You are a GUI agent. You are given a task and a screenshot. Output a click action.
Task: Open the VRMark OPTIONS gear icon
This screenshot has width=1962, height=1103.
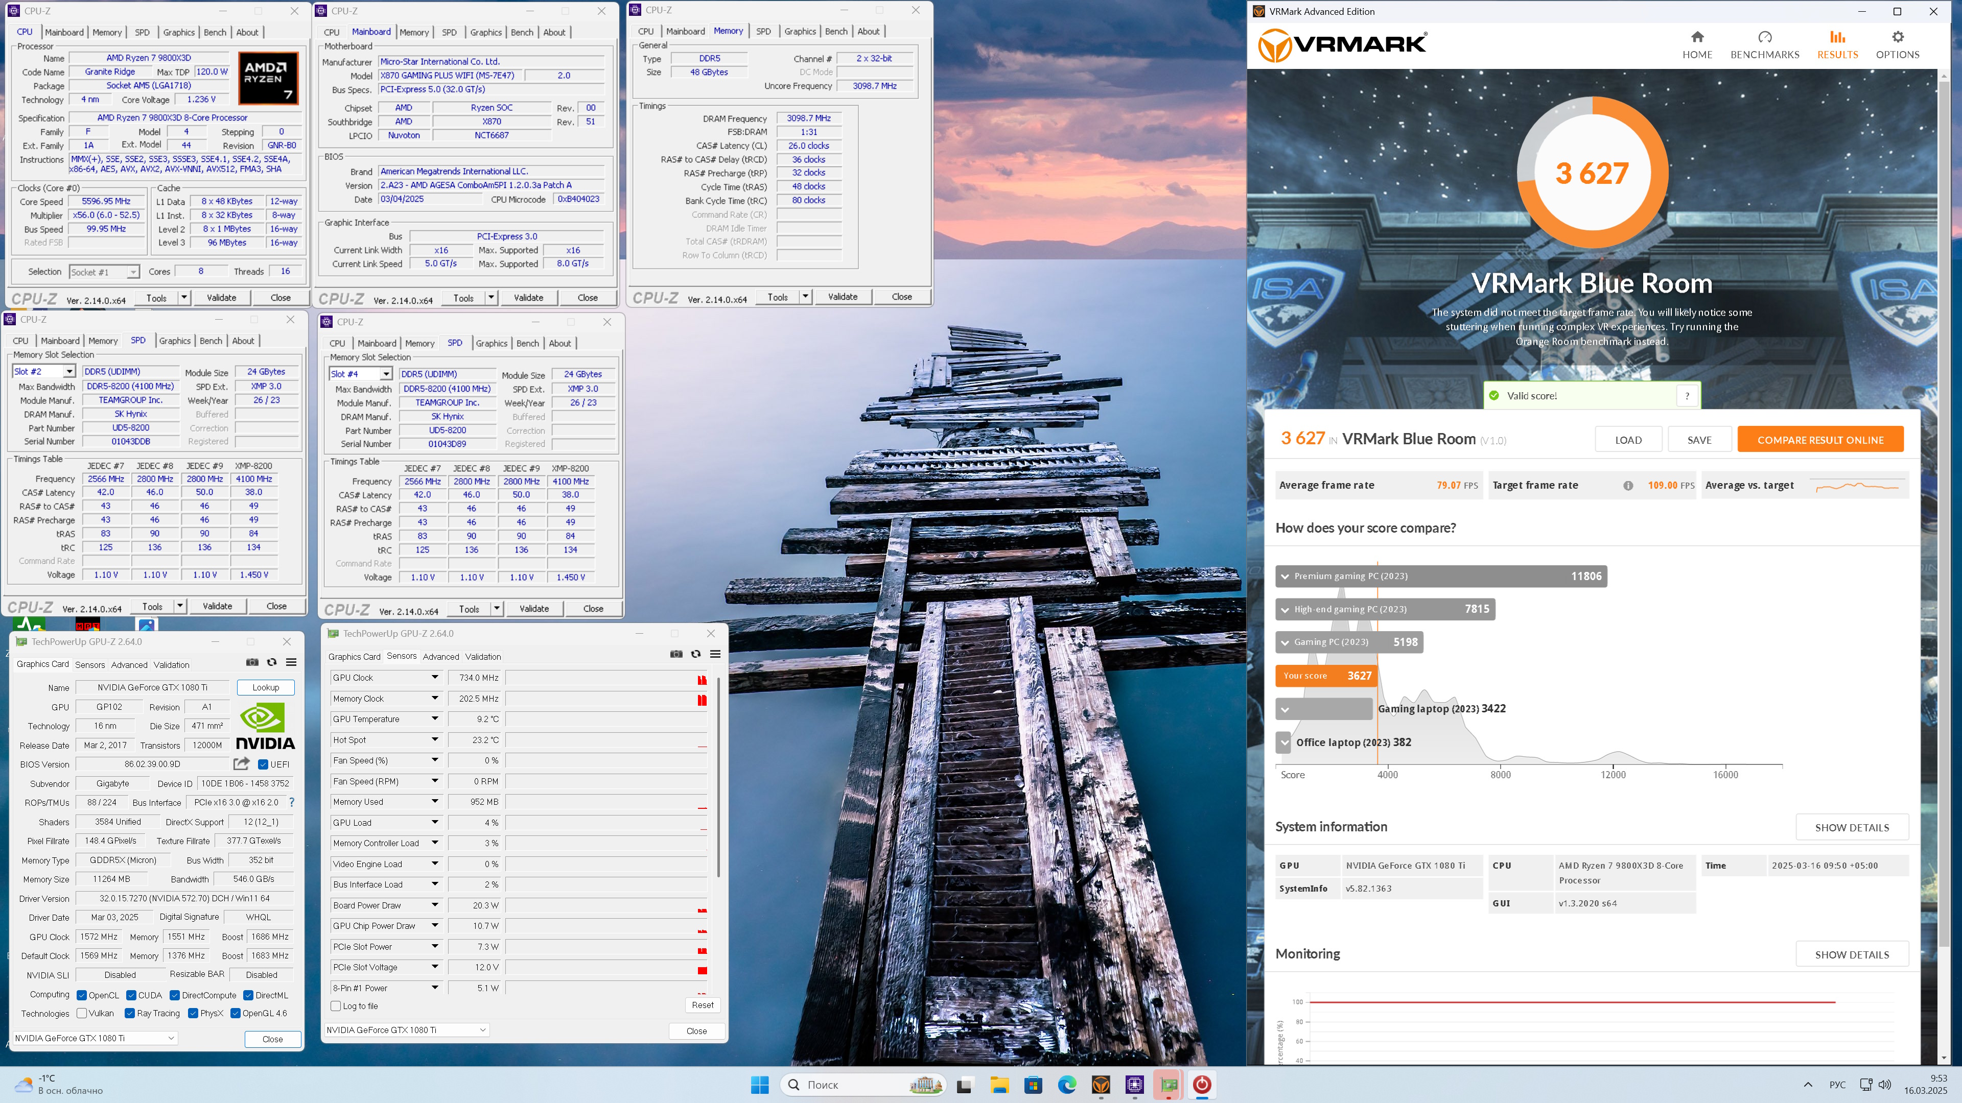[1897, 37]
